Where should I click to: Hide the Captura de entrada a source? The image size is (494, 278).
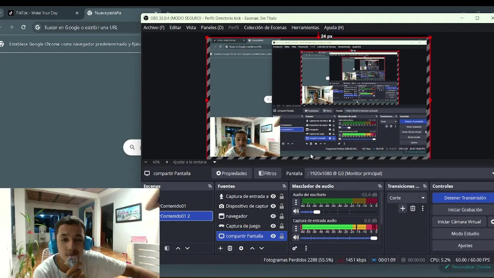(x=273, y=196)
